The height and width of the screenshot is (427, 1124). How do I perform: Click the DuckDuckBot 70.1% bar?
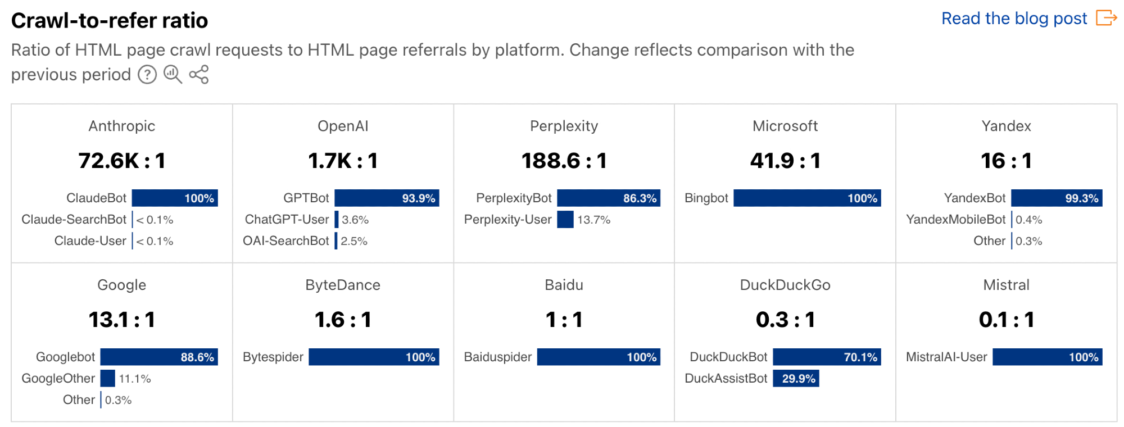tap(827, 357)
